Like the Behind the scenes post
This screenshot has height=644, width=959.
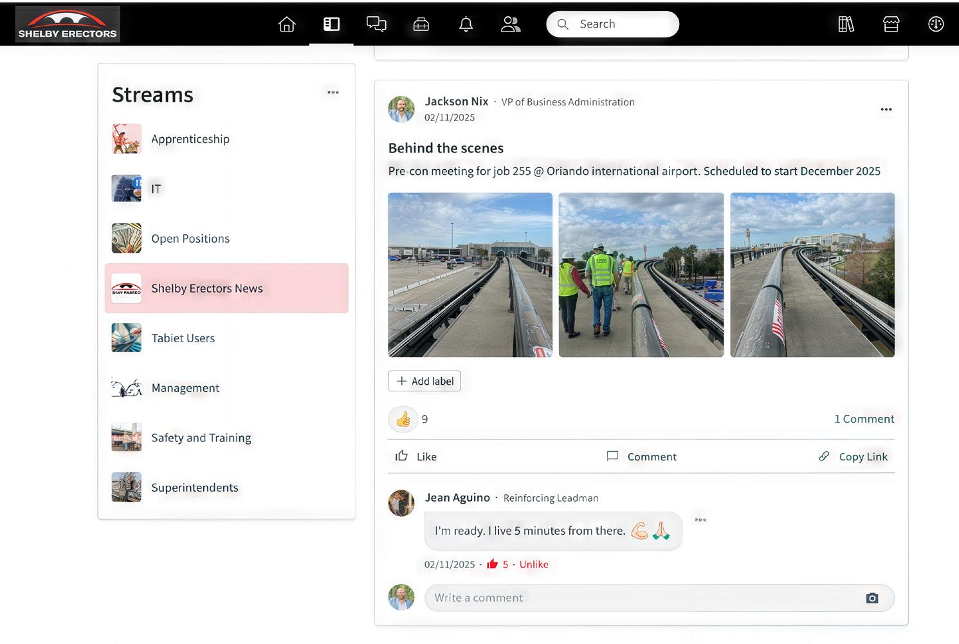(416, 456)
